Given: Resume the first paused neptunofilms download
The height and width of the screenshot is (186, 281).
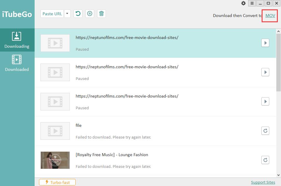Looking at the screenshot, I should [x=265, y=43].
